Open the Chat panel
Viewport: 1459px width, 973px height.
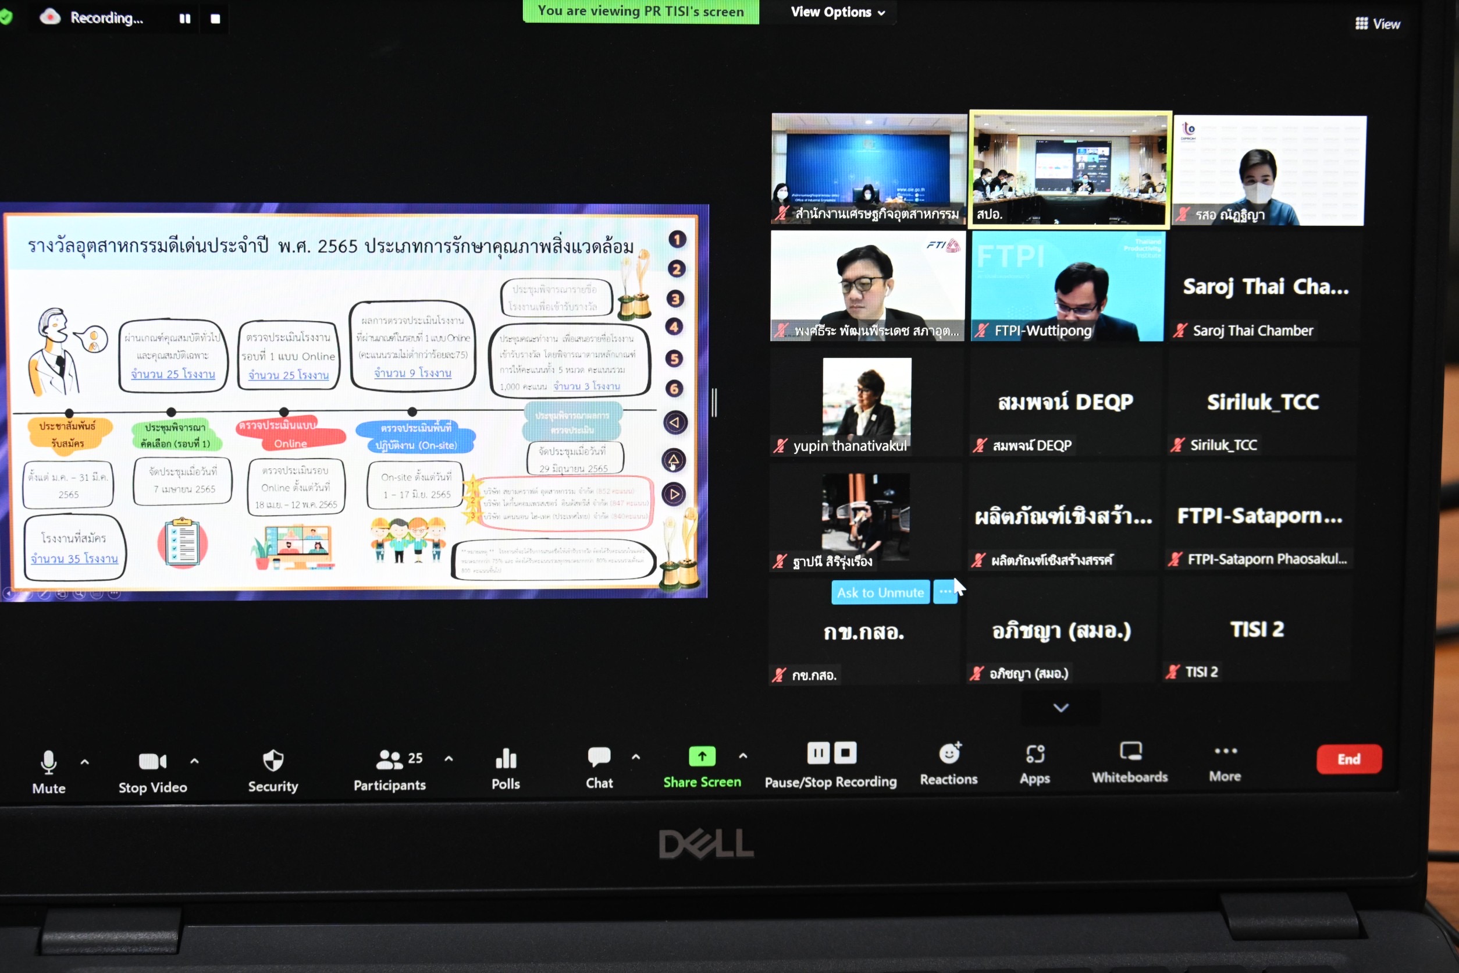[x=599, y=768]
